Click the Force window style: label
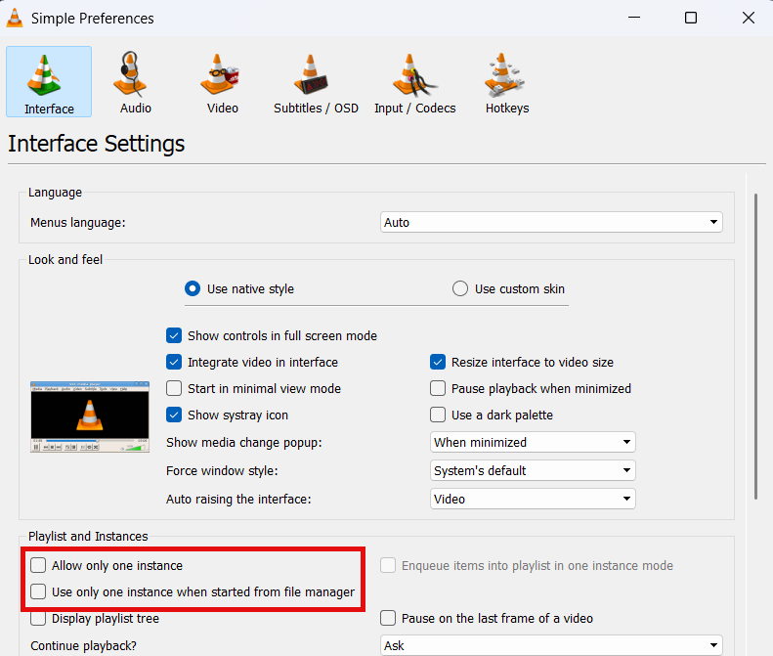 coord(223,471)
